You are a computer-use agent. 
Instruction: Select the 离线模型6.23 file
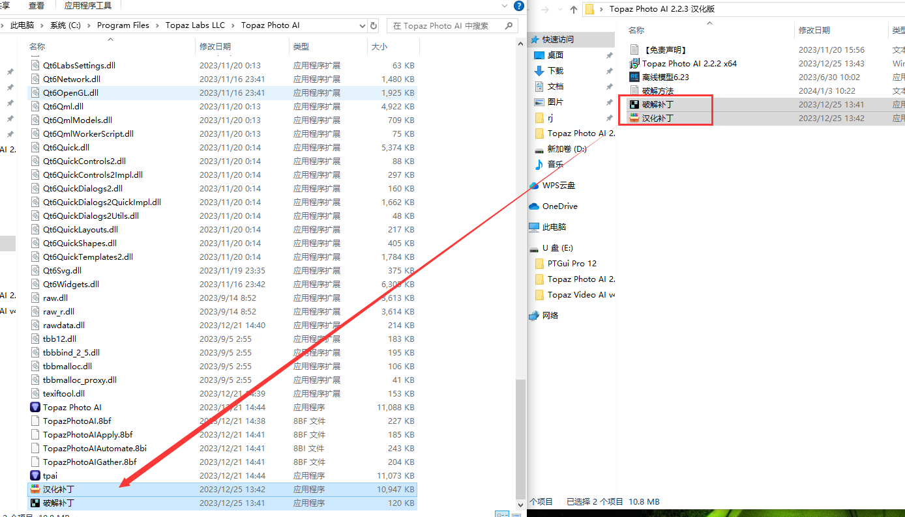click(665, 77)
